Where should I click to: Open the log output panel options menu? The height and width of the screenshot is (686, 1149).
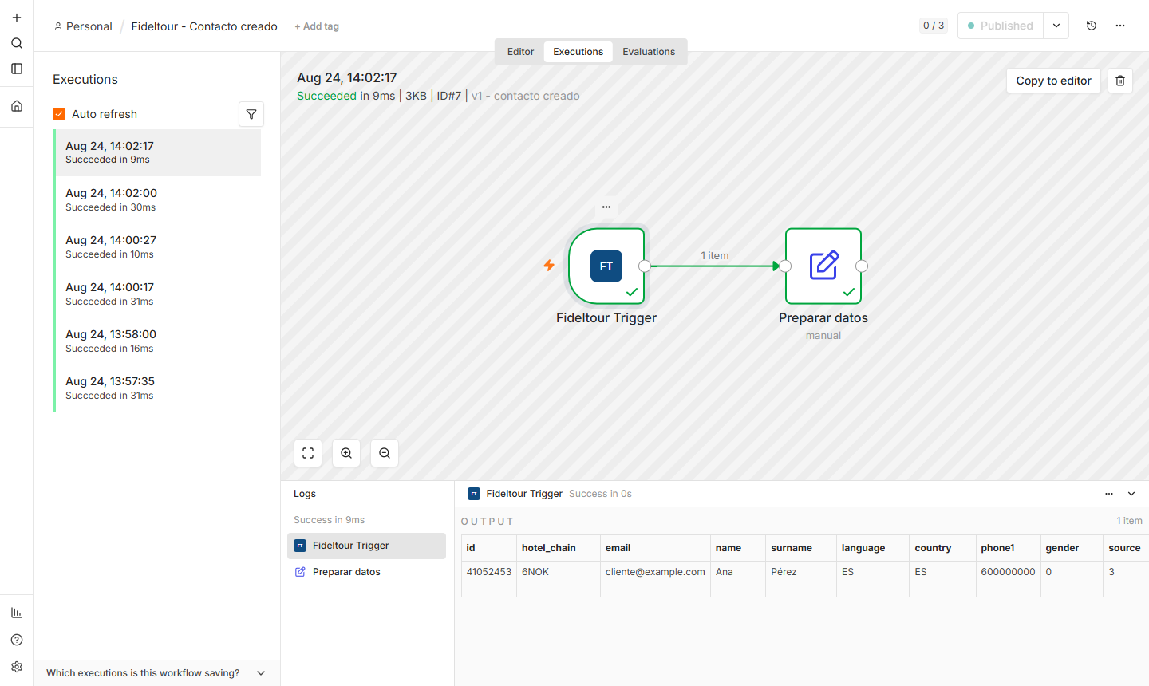[1109, 494]
